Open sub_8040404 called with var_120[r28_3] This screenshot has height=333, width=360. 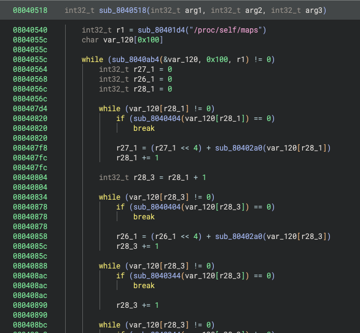click(157, 207)
